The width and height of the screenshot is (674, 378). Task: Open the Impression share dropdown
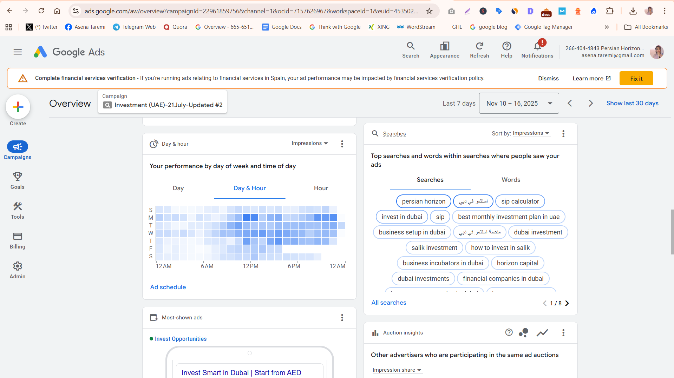click(x=397, y=370)
